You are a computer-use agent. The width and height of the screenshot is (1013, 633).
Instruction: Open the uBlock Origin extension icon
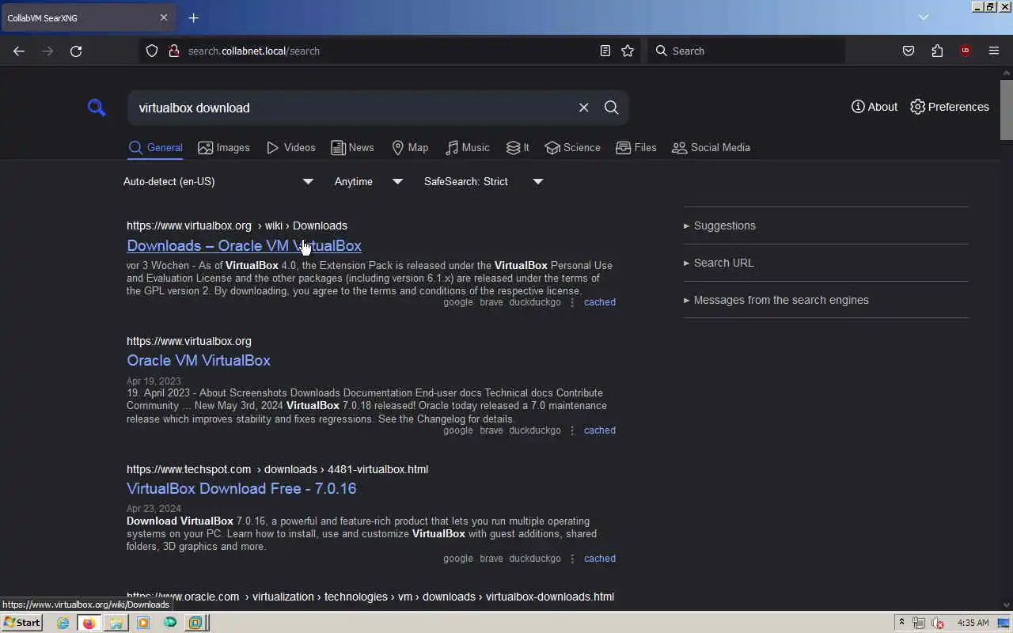pos(965,51)
